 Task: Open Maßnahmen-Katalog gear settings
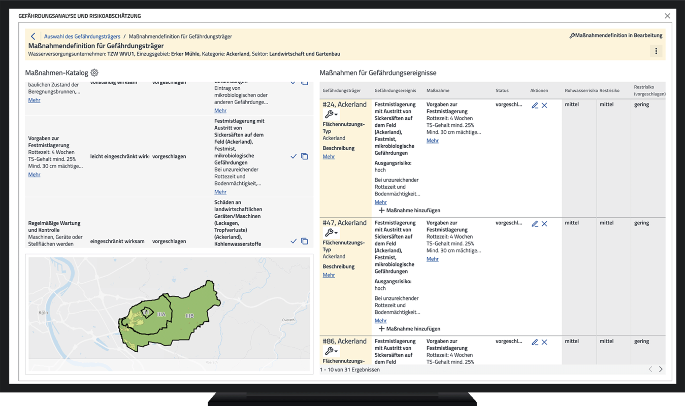click(x=94, y=73)
